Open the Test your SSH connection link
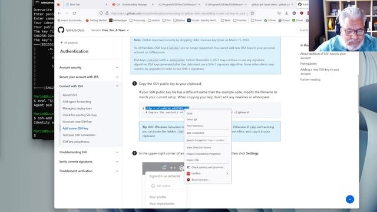The image size is (377, 212). [x=79, y=135]
